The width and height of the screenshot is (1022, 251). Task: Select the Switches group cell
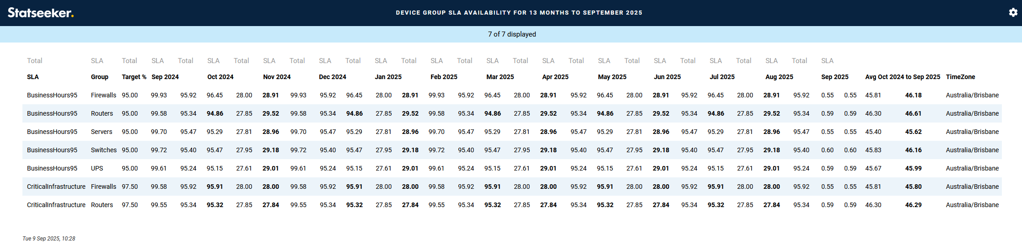click(x=103, y=150)
